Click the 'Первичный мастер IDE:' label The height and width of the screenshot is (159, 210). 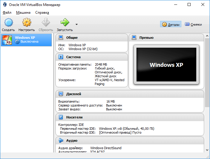point(78,129)
